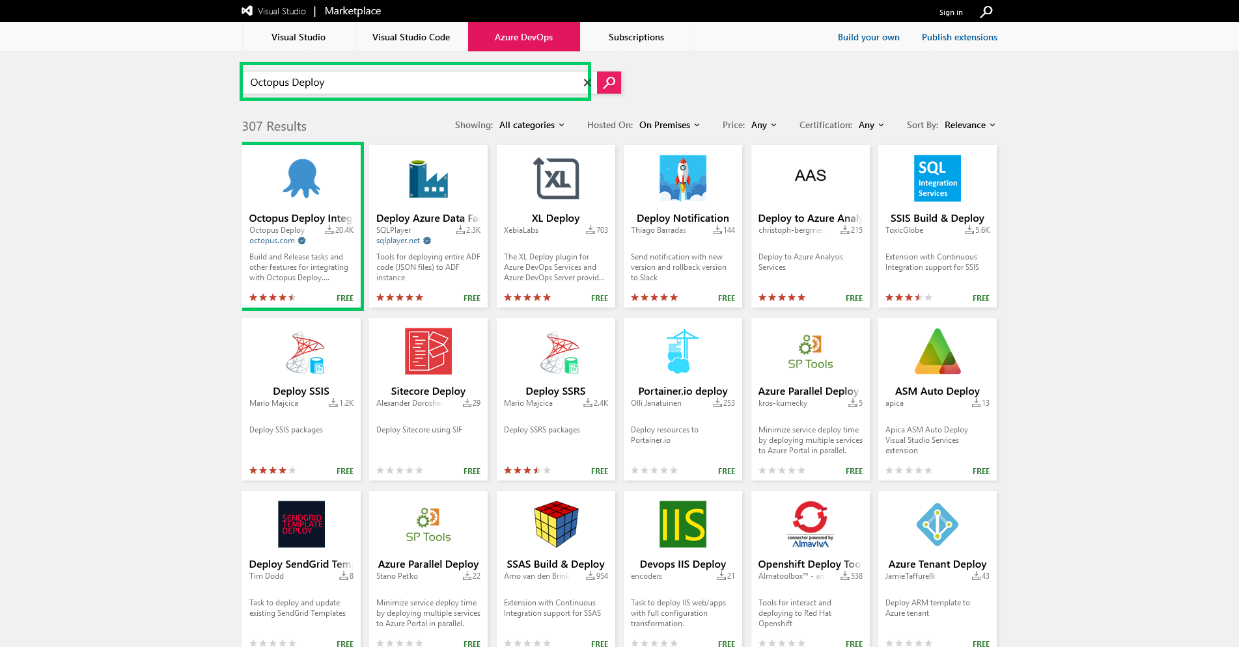Open the Deploy Azure Data Factory icon
This screenshot has width=1250, height=647.
click(428, 178)
